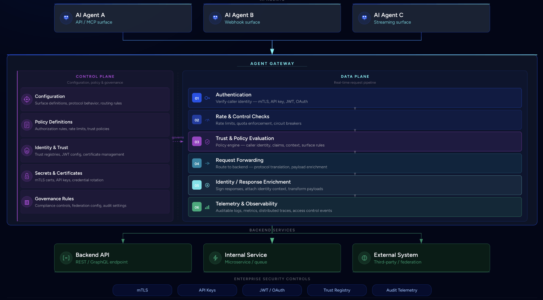Click the Governance Rules pillar icon
This screenshot has height=300, width=543.
(27, 202)
